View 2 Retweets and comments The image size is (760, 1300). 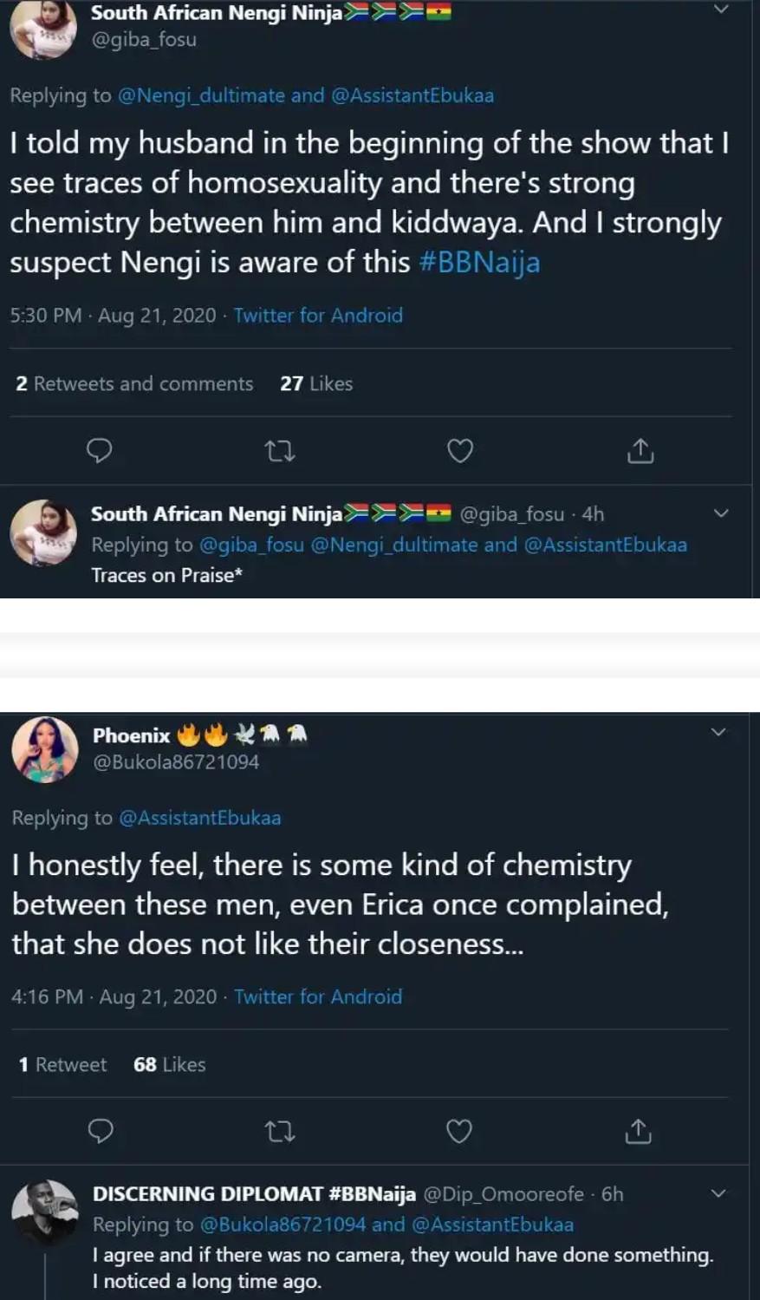coord(134,383)
